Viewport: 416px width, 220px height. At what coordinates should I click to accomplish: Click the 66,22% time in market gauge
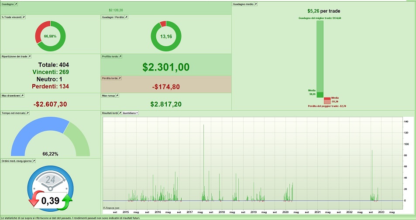pos(50,137)
